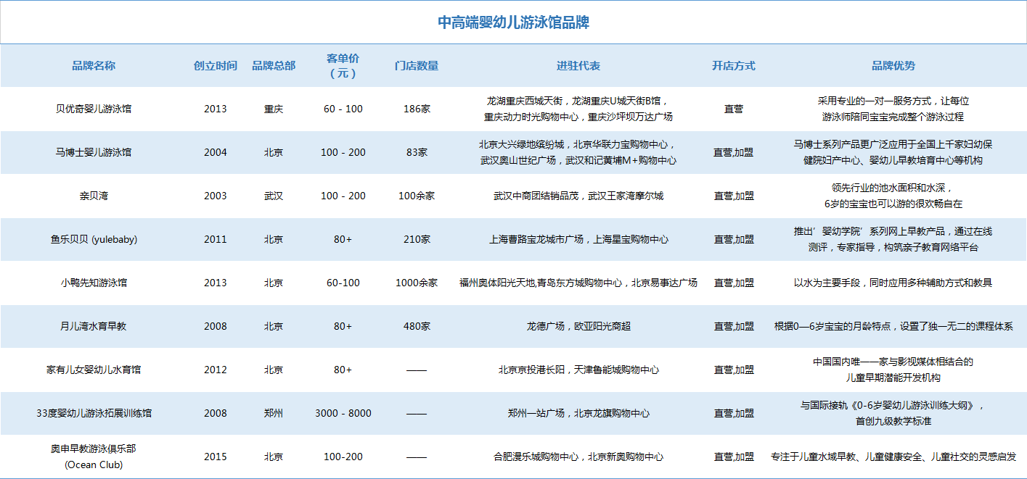
Task: Click founding year 2012 in 家有儿女 row
Action: (216, 370)
